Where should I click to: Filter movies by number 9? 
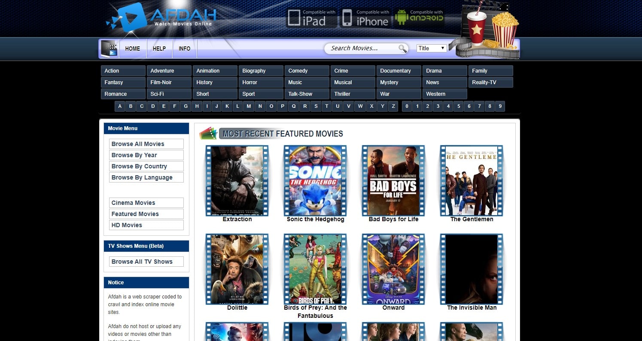(x=500, y=107)
